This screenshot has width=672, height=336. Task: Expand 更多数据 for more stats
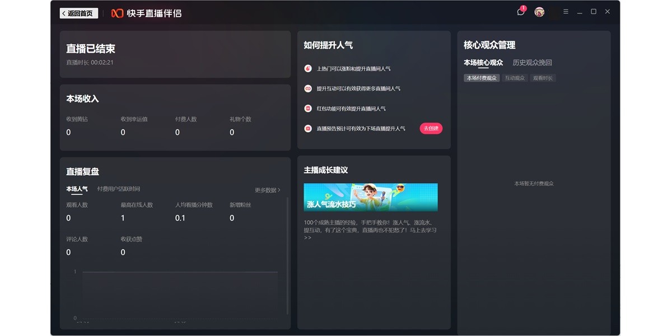point(267,190)
